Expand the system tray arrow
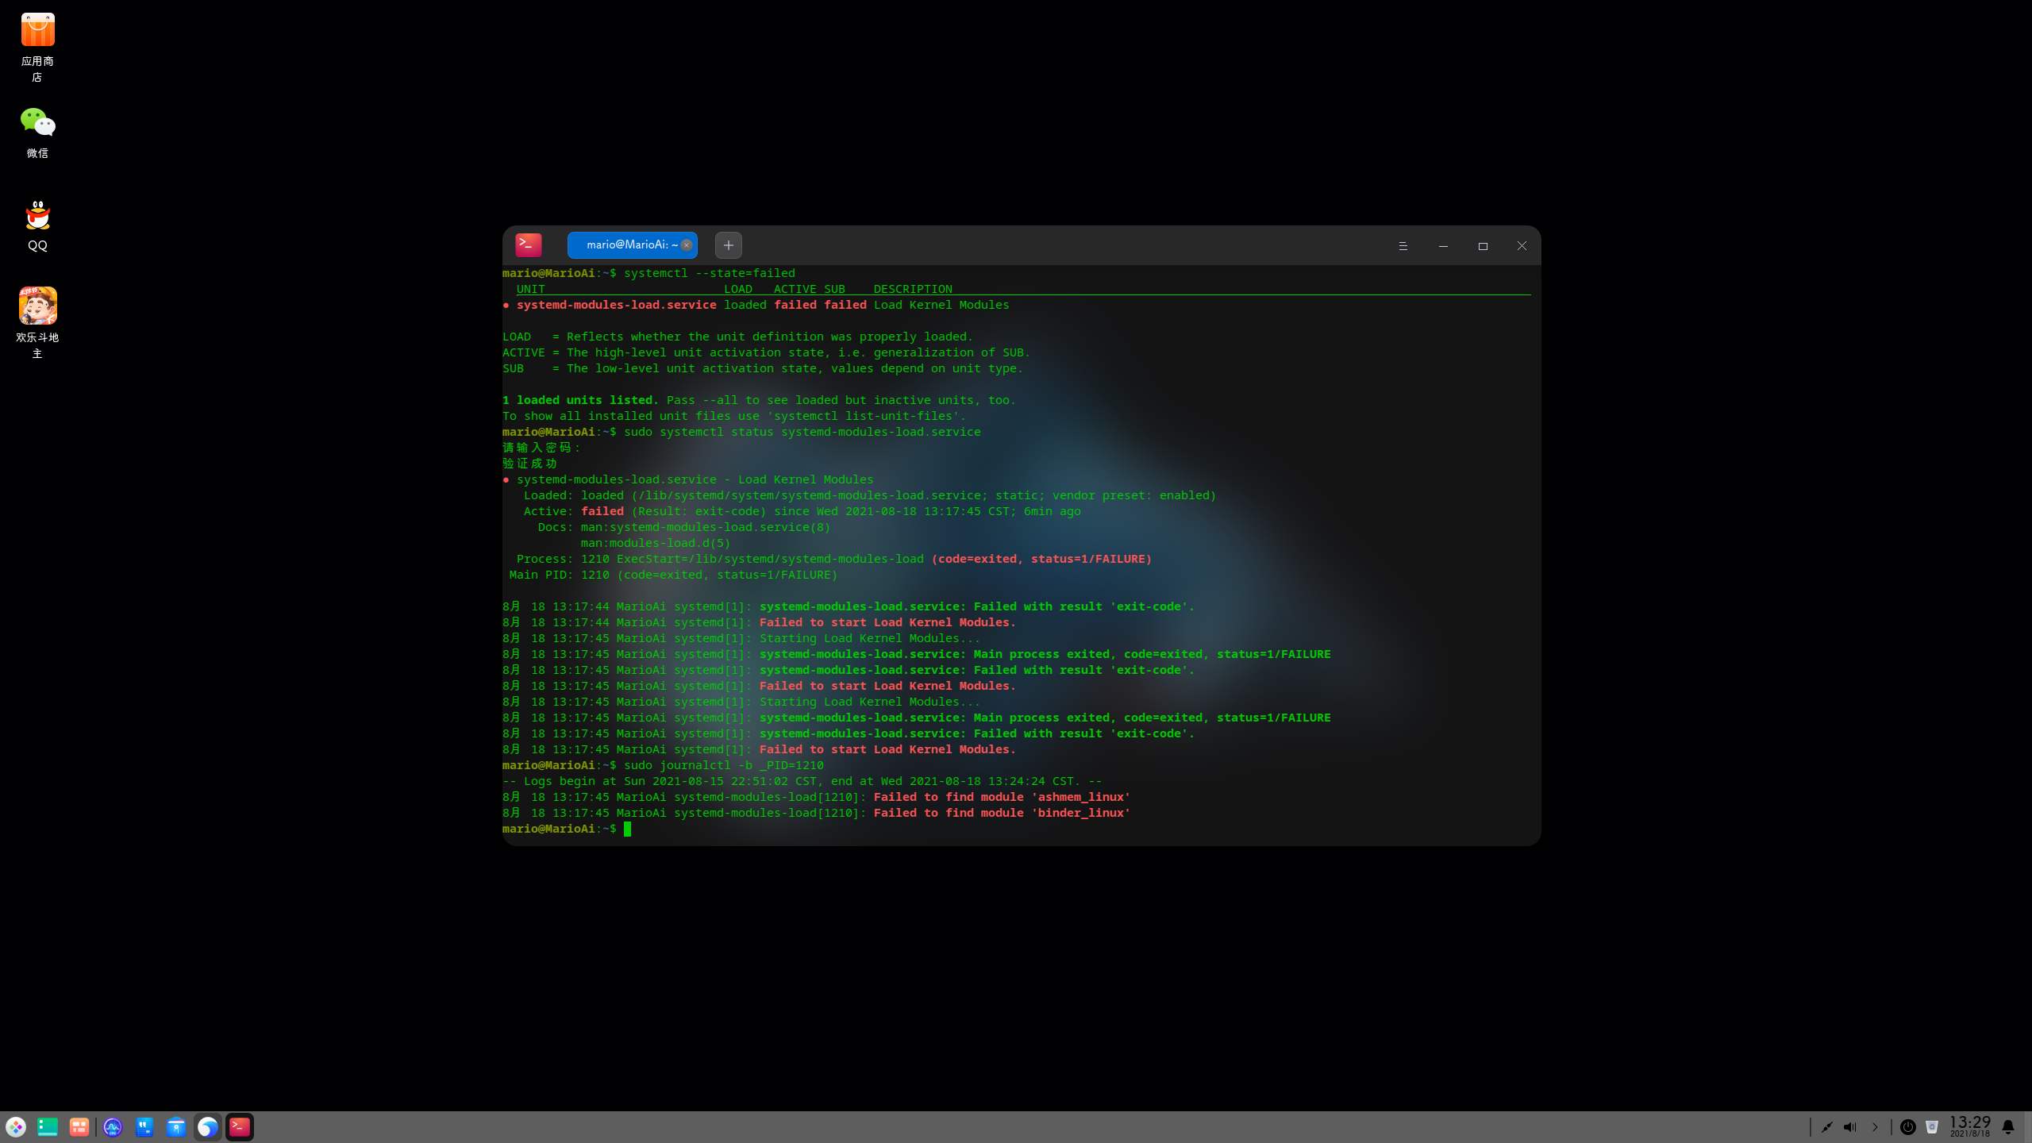2032x1143 pixels. 1876,1127
